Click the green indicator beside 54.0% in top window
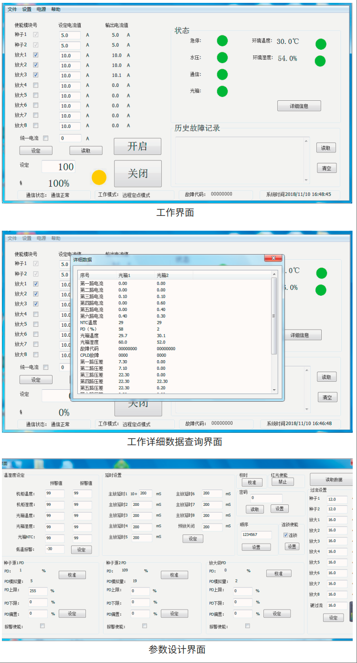Screen dimensions: 357x663 (320, 61)
